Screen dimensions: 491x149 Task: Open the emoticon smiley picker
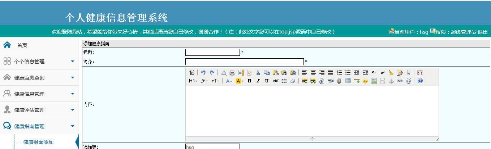[x=365, y=81]
